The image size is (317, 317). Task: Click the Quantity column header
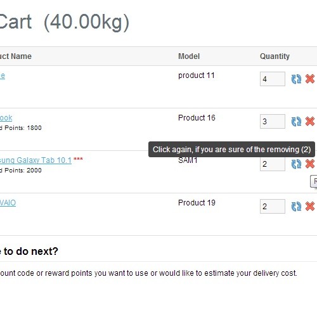(x=275, y=56)
